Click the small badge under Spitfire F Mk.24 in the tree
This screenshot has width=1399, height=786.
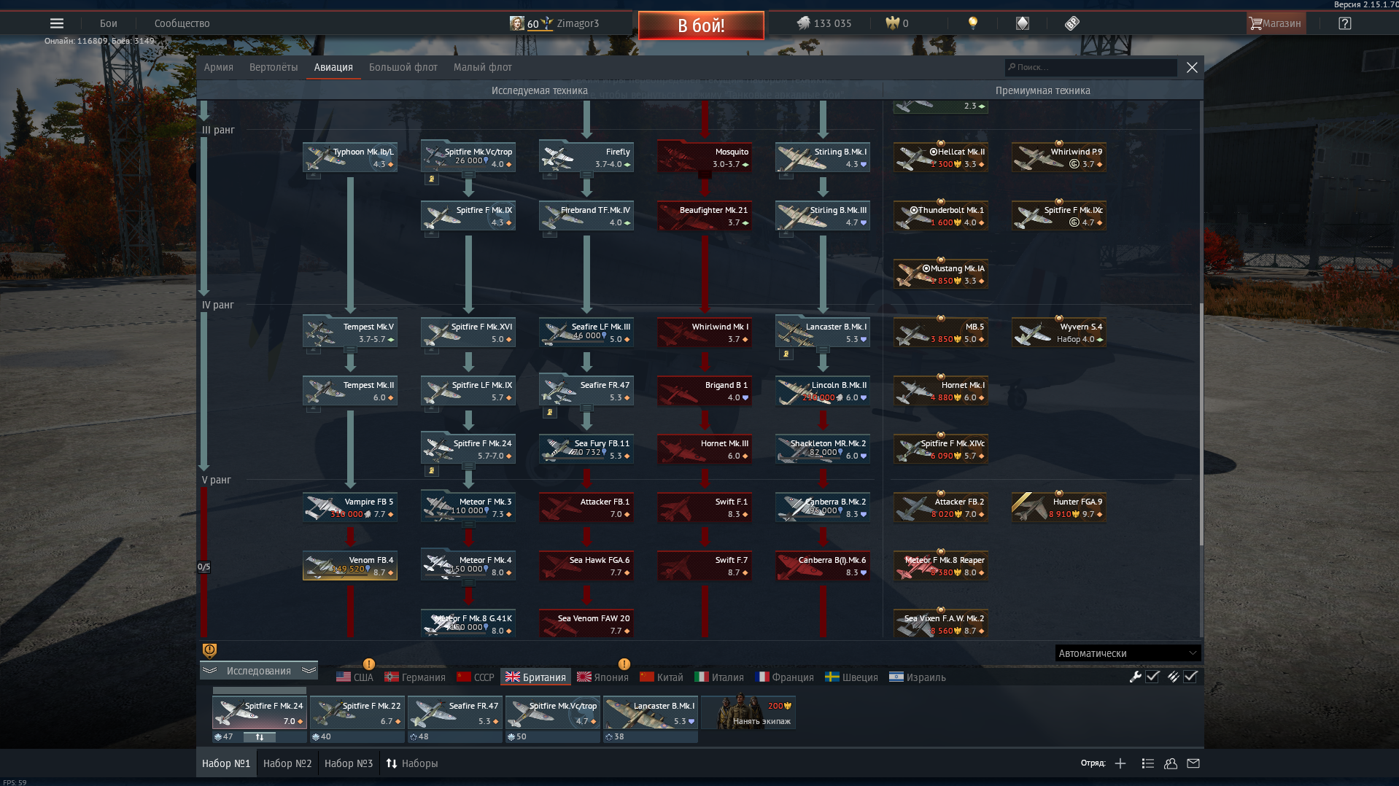click(x=431, y=470)
